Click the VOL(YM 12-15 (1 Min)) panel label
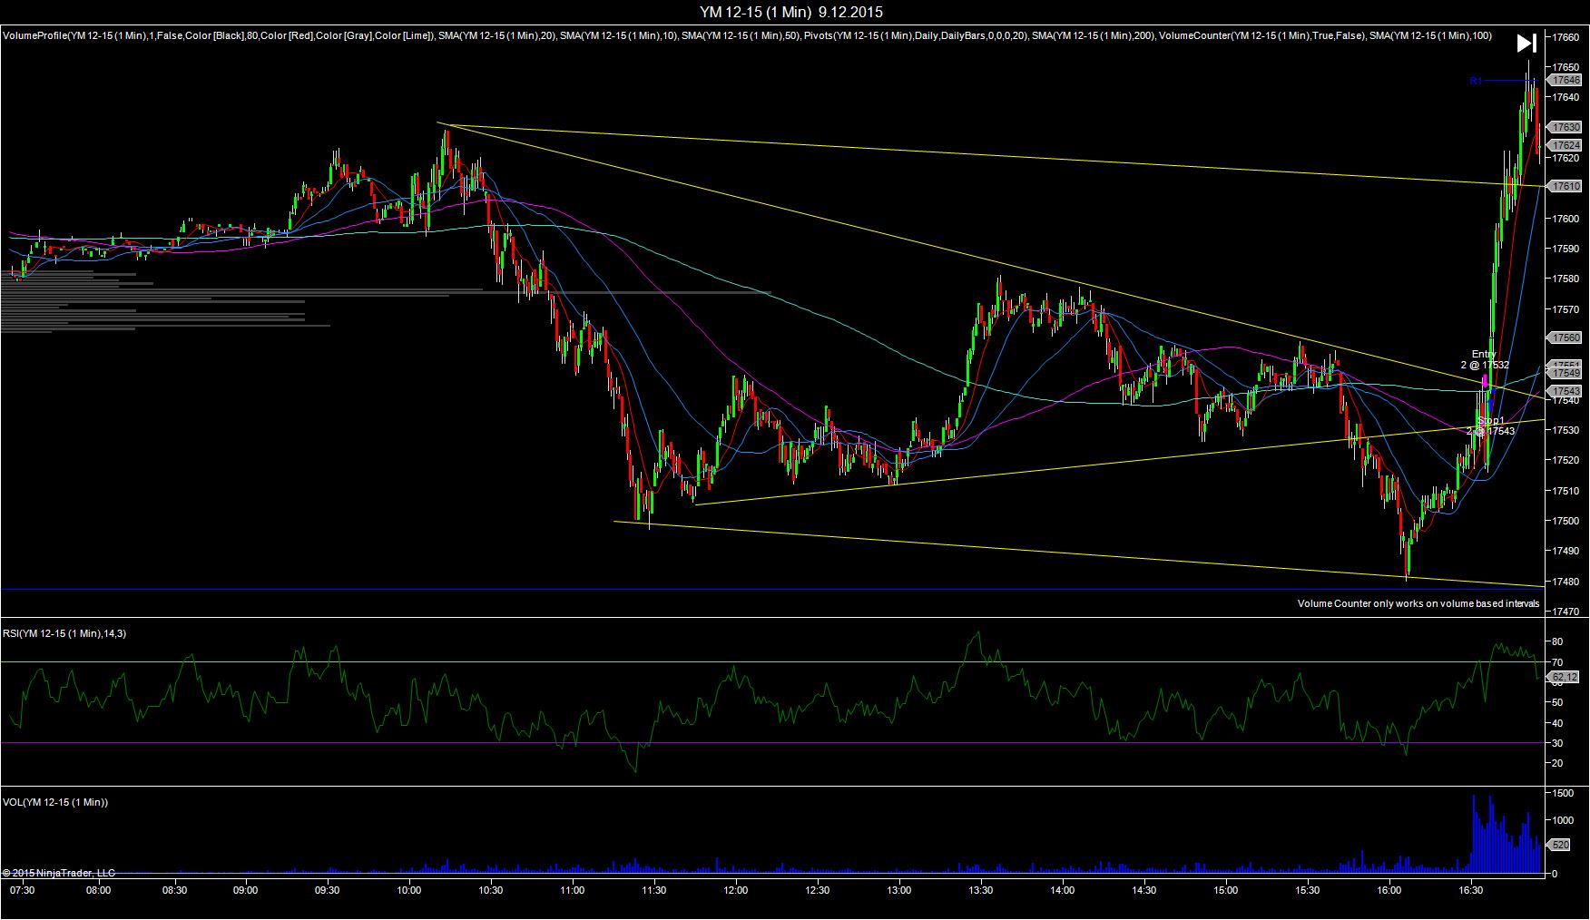The width and height of the screenshot is (1590, 920). 55,802
